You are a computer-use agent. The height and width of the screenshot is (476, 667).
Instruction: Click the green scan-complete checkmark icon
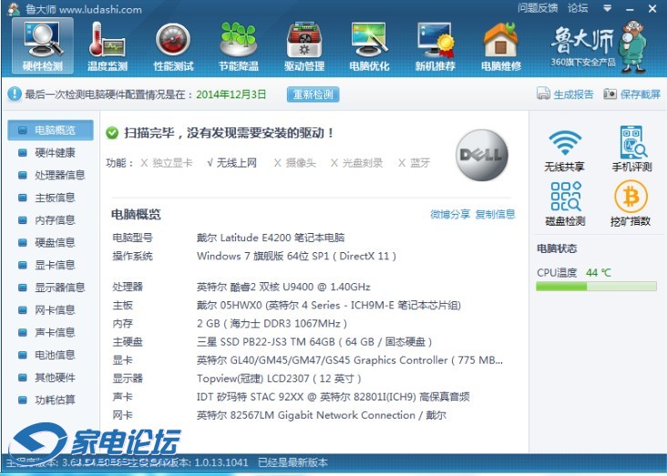pos(112,133)
